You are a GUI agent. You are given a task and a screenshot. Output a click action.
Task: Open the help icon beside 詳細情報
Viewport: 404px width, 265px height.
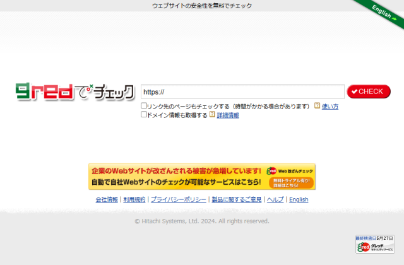click(x=212, y=114)
